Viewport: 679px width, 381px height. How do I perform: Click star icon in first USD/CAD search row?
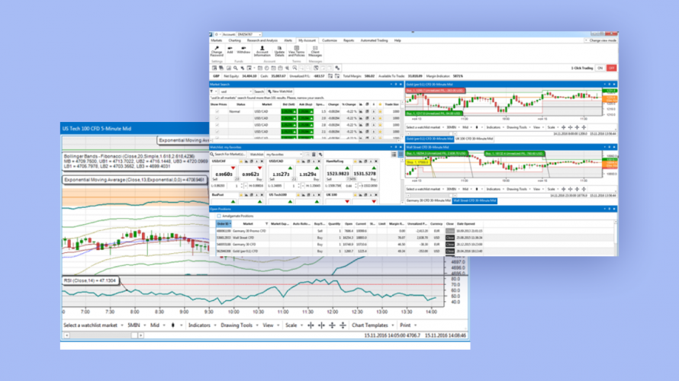(380, 111)
